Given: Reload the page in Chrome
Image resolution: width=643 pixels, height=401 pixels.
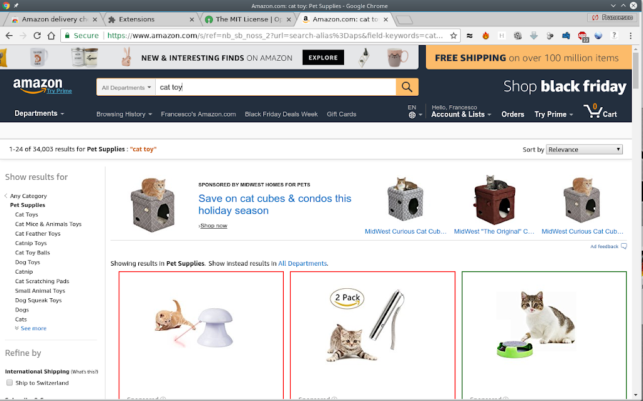Looking at the screenshot, I should tap(37, 36).
